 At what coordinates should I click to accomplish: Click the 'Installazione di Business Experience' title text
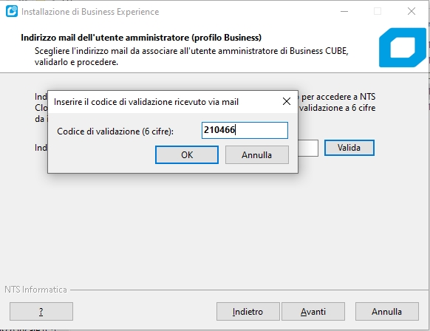click(x=90, y=12)
